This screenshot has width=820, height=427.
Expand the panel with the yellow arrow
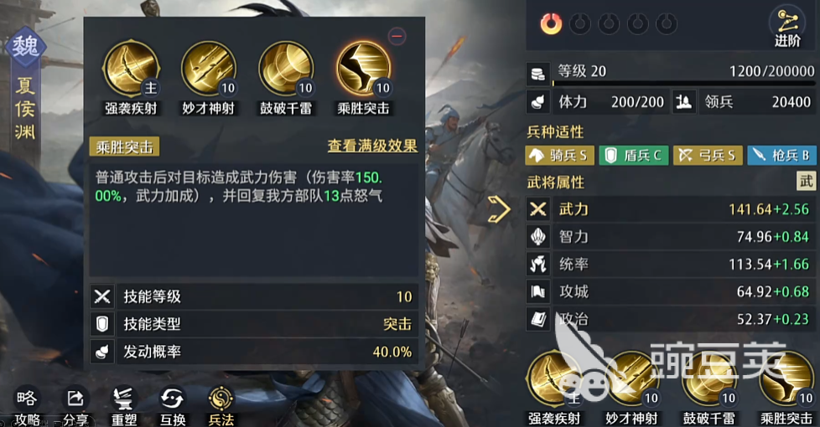[x=499, y=209]
